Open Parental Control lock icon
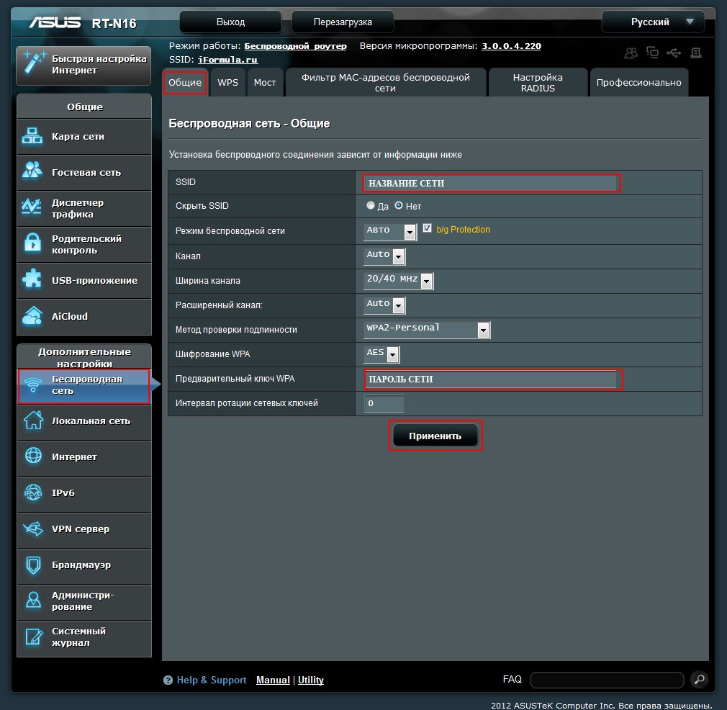Screen dimensions: 727x710 [x=33, y=244]
